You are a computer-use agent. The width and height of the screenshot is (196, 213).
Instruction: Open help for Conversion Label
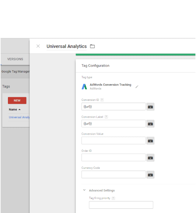pos(106,117)
